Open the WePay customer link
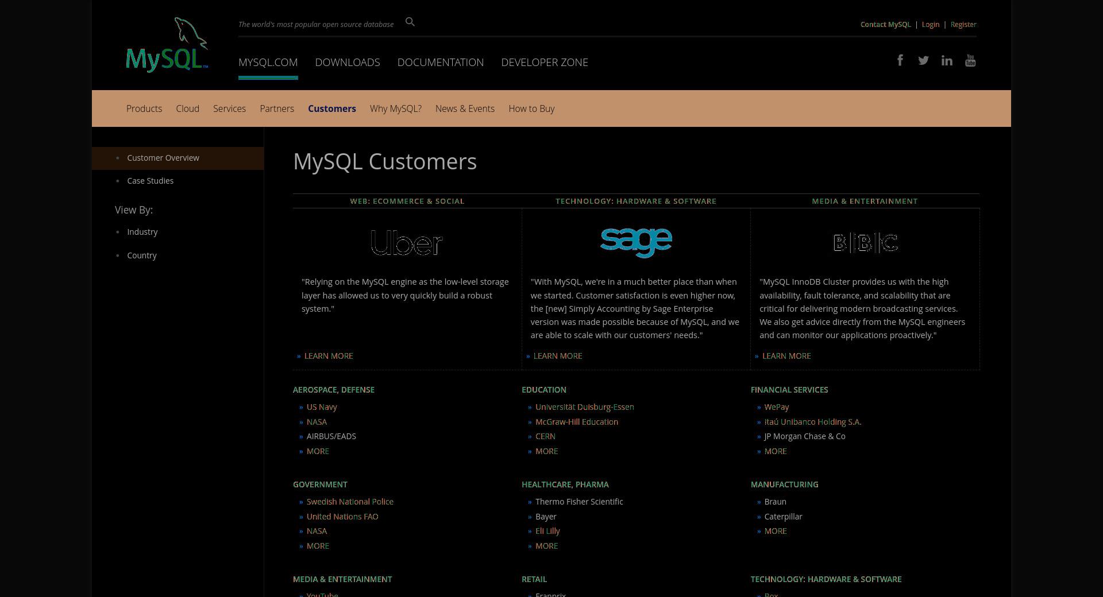Viewport: 1103px width, 597px height. (x=777, y=407)
